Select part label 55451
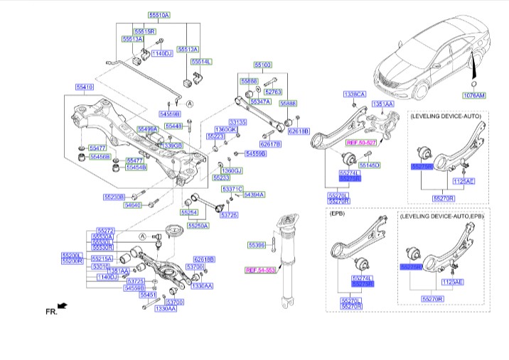Screen dimensions: 509x360 pos(148,295)
